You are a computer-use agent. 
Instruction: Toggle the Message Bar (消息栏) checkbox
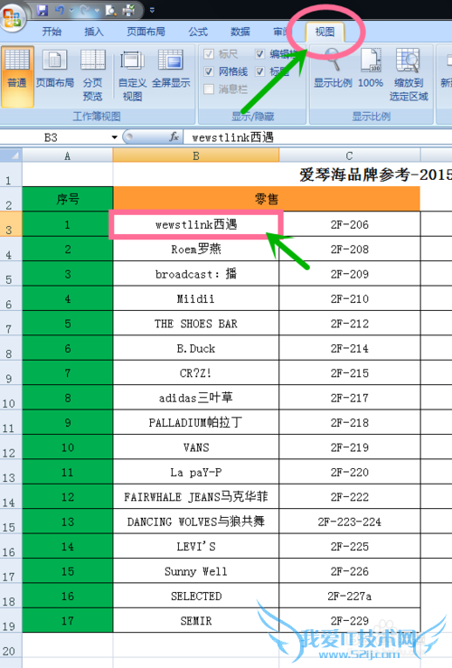pos(209,89)
